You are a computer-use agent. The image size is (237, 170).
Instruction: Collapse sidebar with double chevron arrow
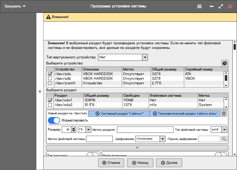tap(40, 92)
